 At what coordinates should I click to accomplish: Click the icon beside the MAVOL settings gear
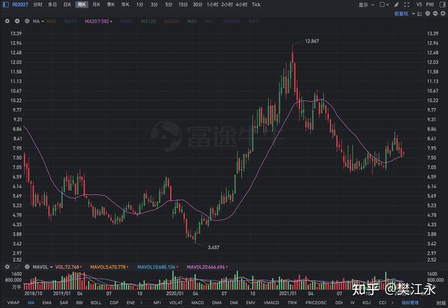[17, 267]
